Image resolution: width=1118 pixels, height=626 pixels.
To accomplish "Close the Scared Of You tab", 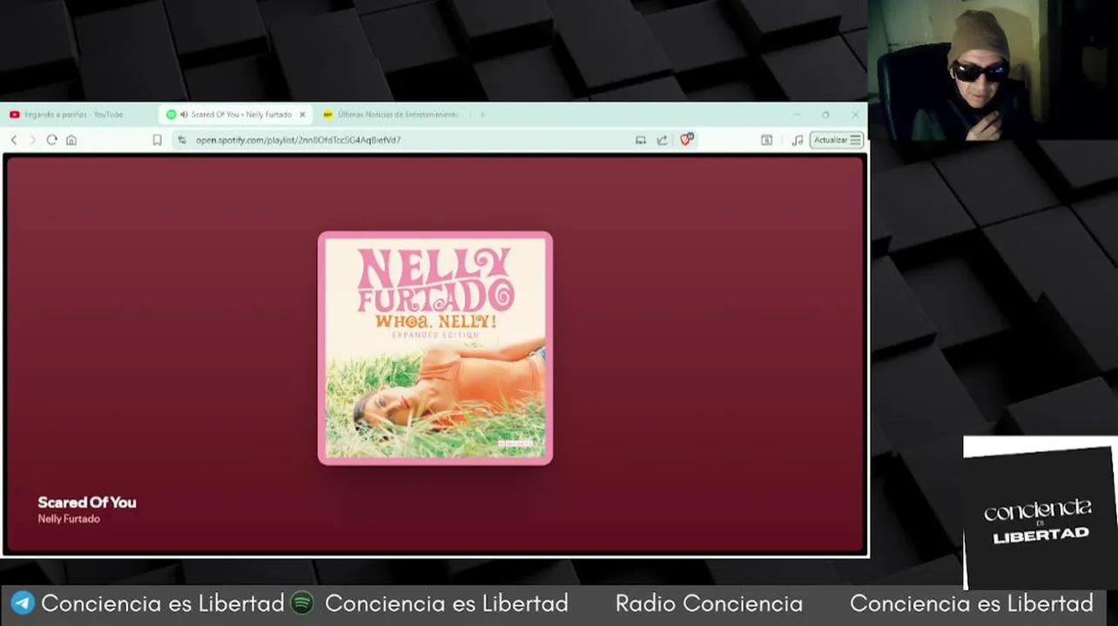I will click(x=303, y=115).
